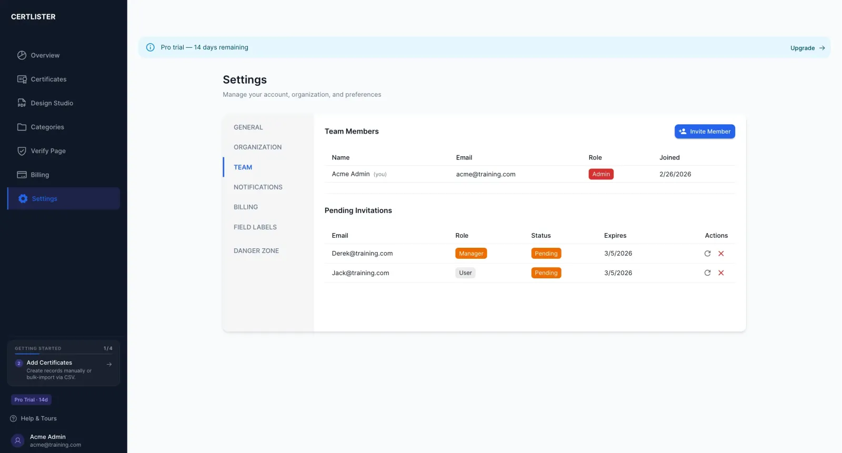Open the Add Certificates getting-started step

pos(64,369)
